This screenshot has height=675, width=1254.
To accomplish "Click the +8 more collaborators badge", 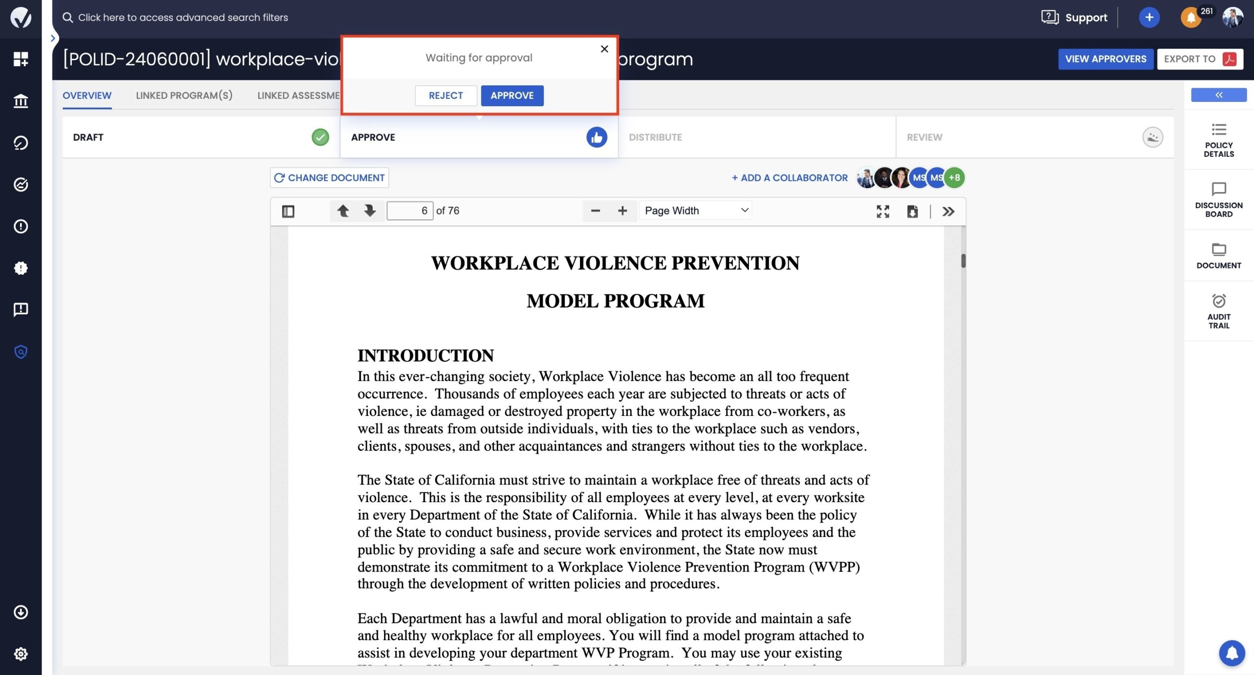I will click(x=954, y=178).
